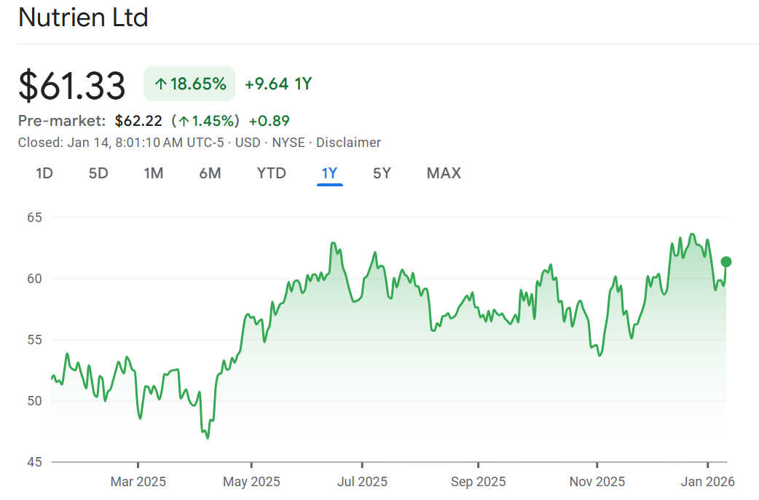Click the green 18.65% change badge
Viewport: 759px width, 500px height.
click(189, 84)
